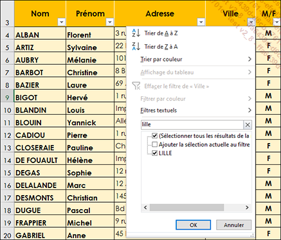This screenshot has height=240, width=281.
Task: Open Filtres textuels menu entry
Action: (x=159, y=110)
